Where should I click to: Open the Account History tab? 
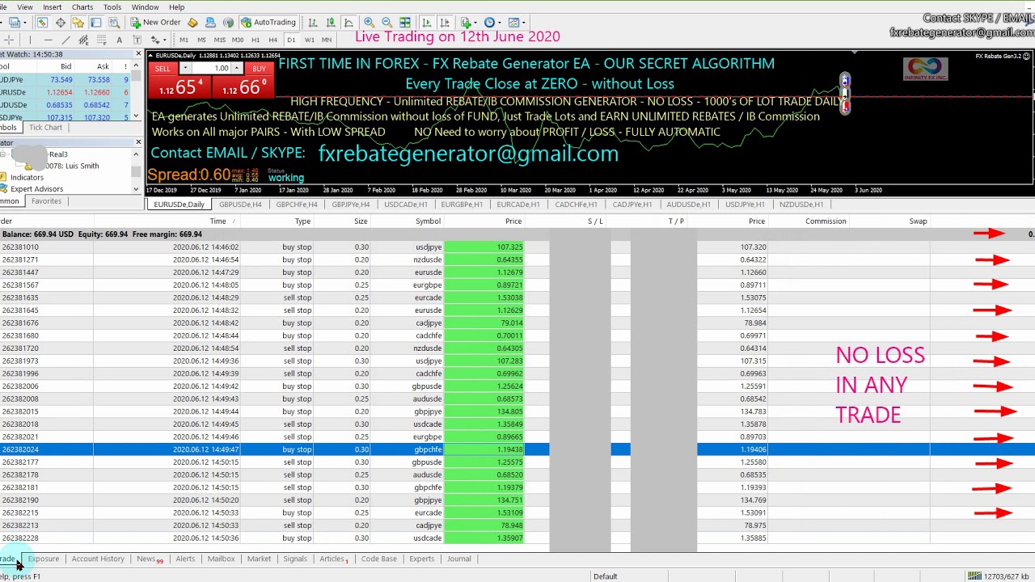point(98,559)
